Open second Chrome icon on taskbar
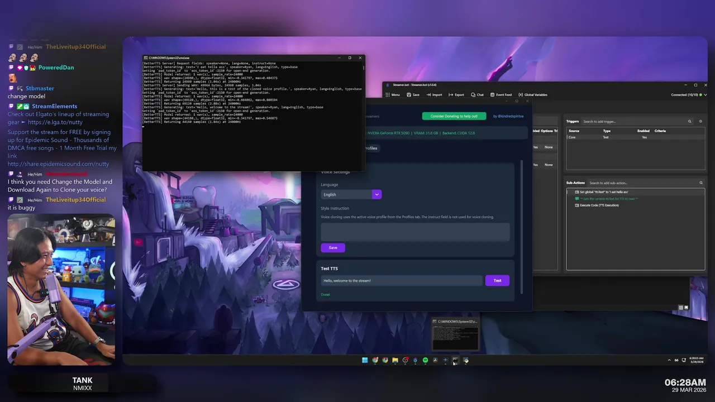This screenshot has height=402, width=715. tap(385, 360)
